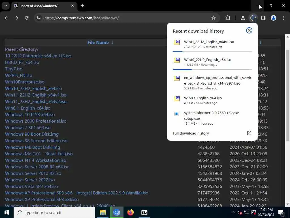
Task: Click Win11_22H2_English_x64v1.iso in download history
Action: click(209, 42)
